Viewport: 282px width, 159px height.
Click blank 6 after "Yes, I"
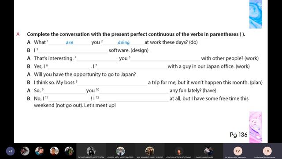point(69,67)
